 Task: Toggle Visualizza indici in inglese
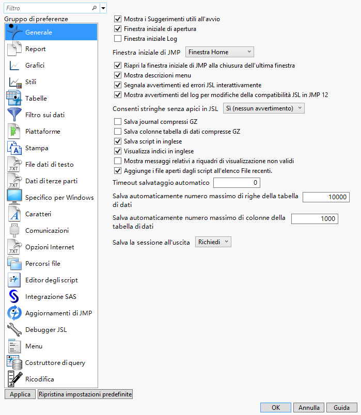[118, 151]
